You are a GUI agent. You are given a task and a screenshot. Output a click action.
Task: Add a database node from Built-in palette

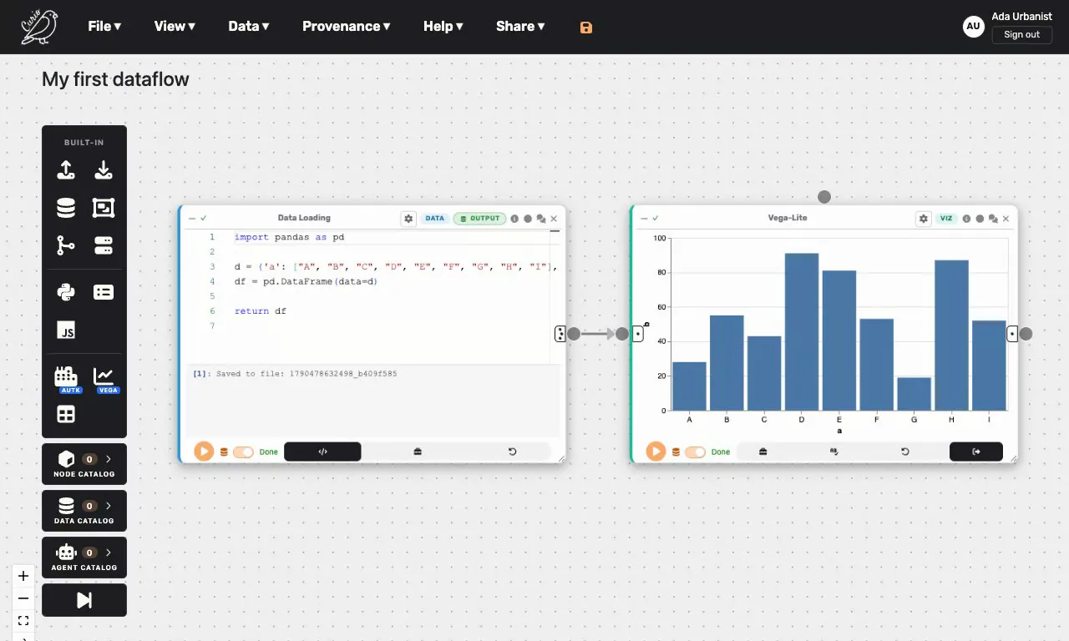click(x=66, y=208)
